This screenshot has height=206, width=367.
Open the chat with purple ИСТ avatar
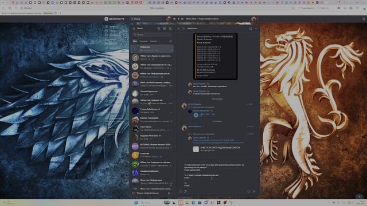click(x=152, y=146)
